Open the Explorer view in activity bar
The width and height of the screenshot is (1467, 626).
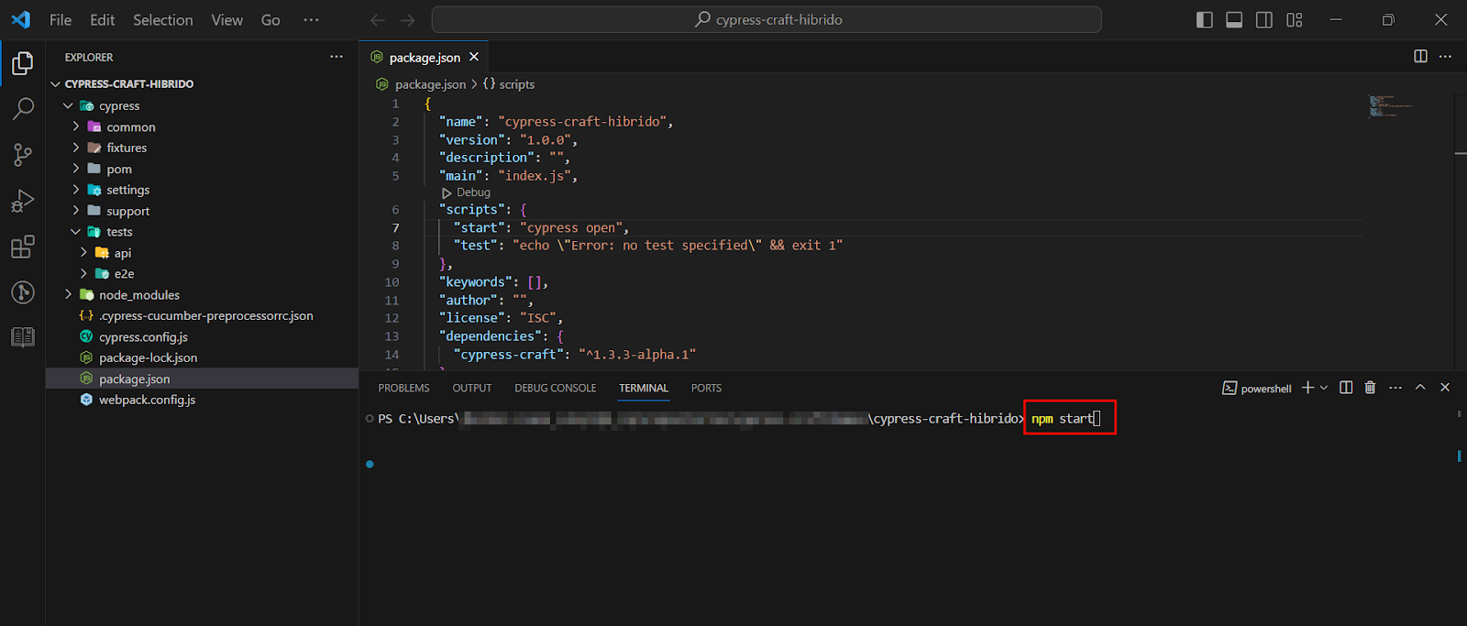click(x=23, y=63)
